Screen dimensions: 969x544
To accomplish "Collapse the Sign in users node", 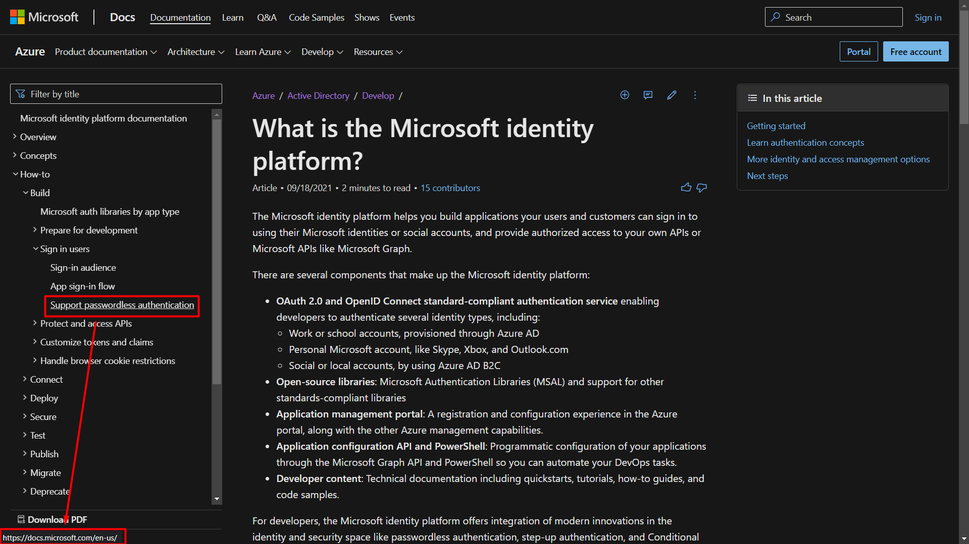I will 35,249.
